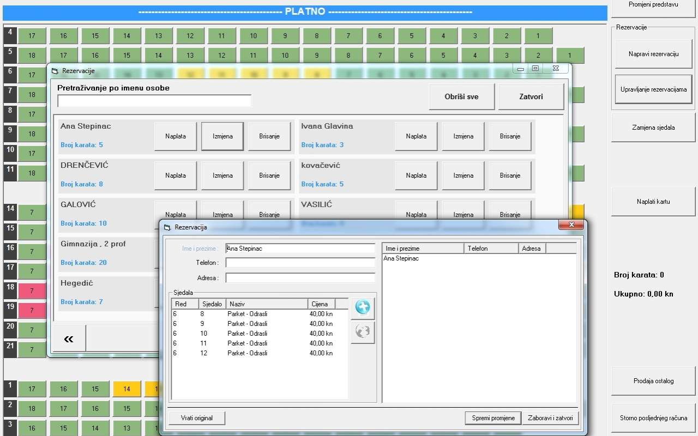Click Naplata for Ana Stepinac
This screenshot has width=698, height=436.
175,136
